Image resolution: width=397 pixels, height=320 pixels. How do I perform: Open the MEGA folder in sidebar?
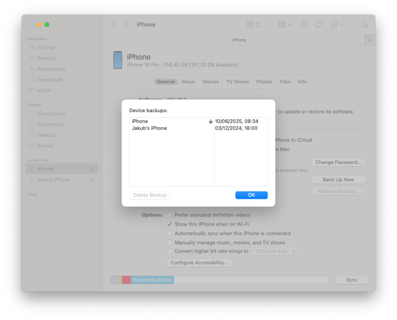click(x=40, y=90)
